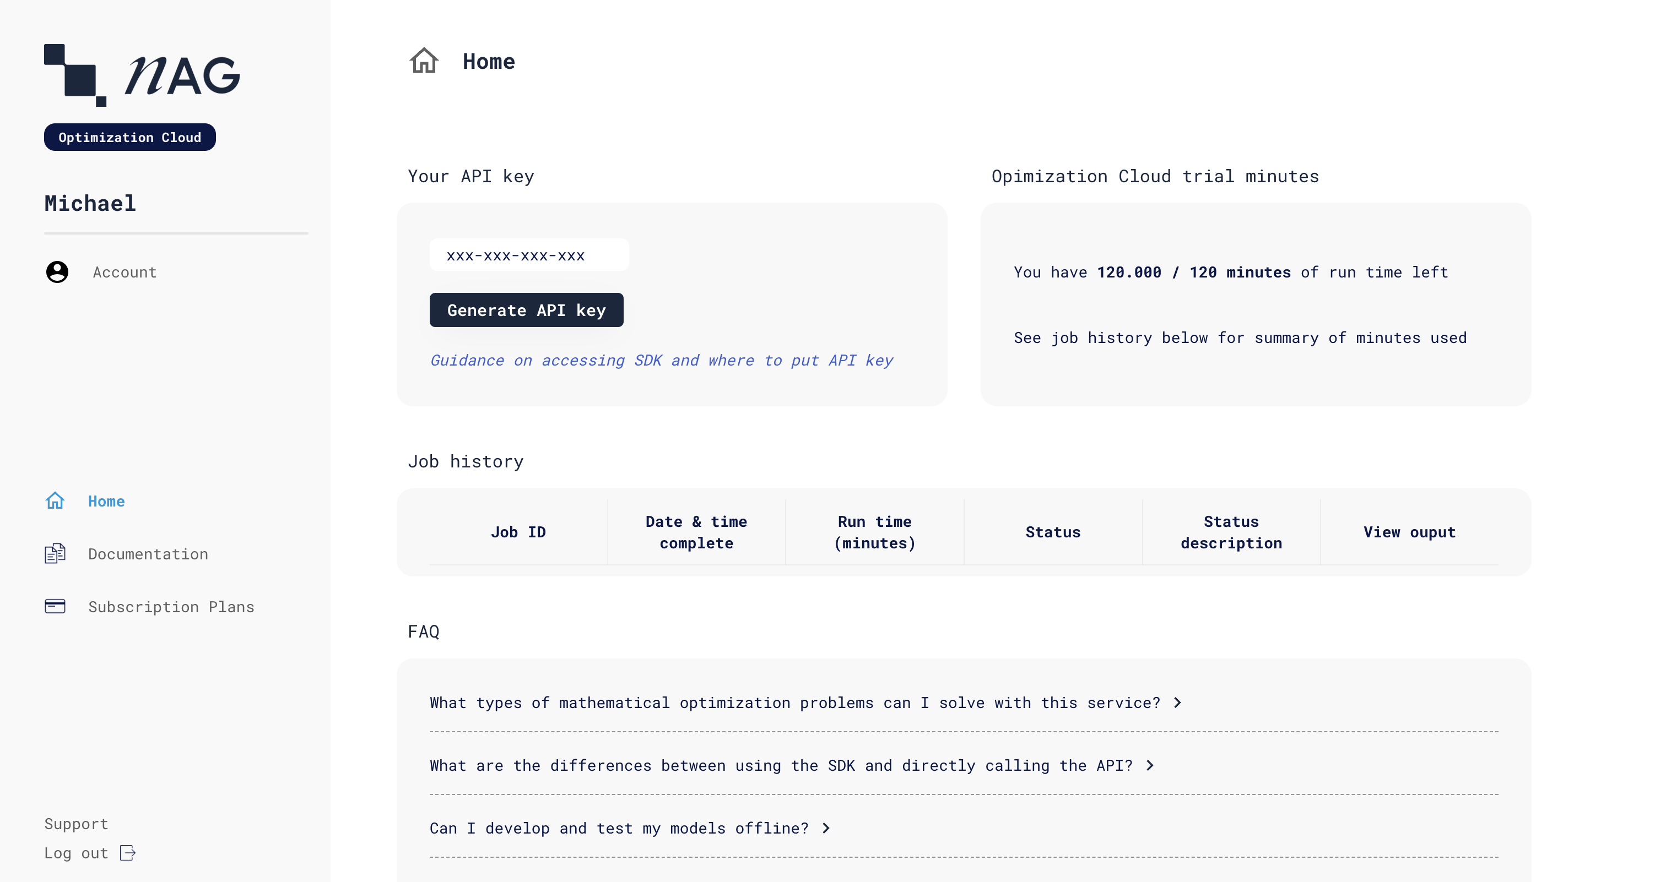Go to the Account page
The height and width of the screenshot is (882, 1666).
pos(124,272)
